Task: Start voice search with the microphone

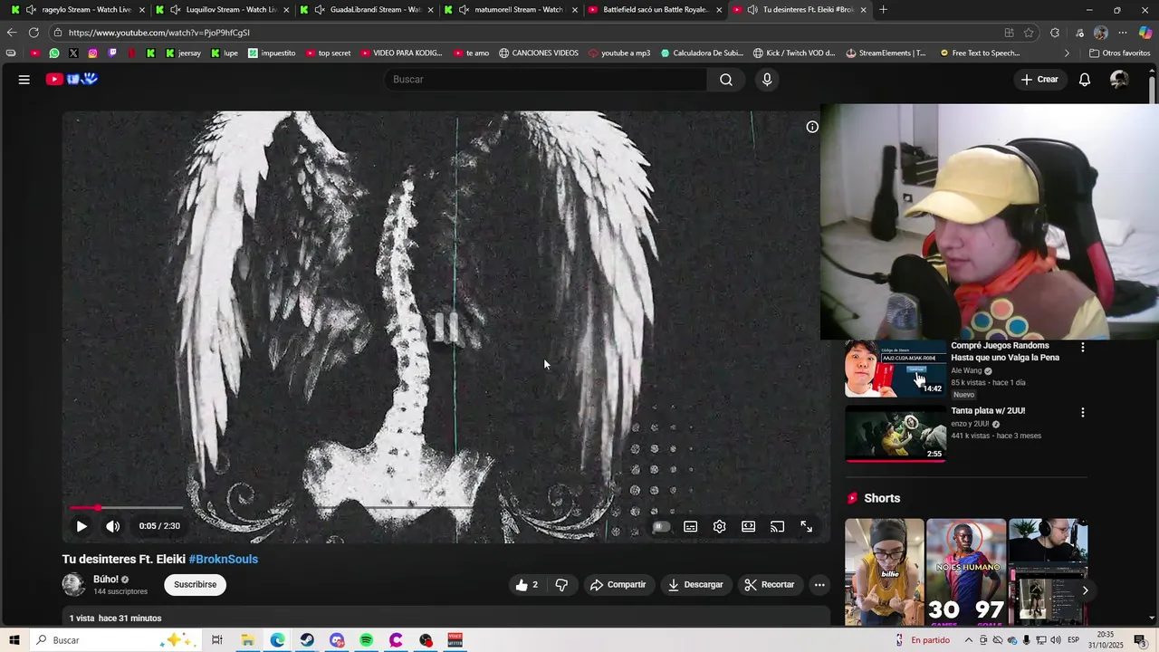Action: point(767,80)
